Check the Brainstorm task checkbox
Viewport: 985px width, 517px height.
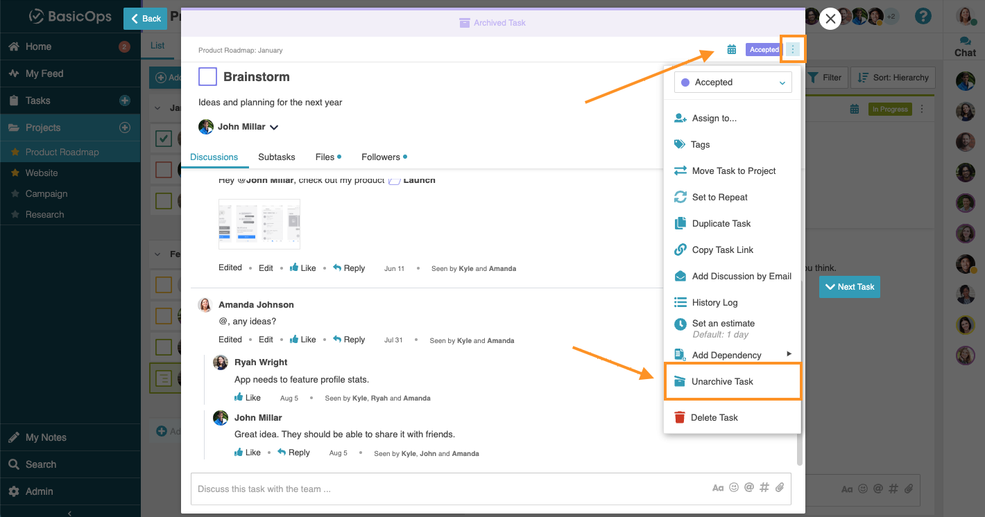[x=208, y=77]
